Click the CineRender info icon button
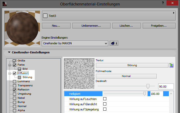 pos(114,43)
